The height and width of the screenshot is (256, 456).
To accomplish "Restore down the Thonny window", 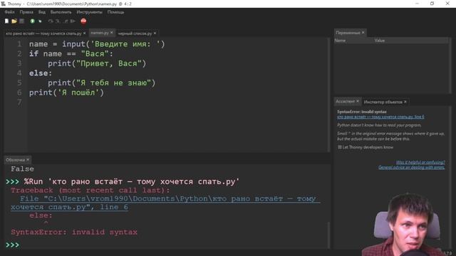I will pyautogui.click(x=432, y=4).
